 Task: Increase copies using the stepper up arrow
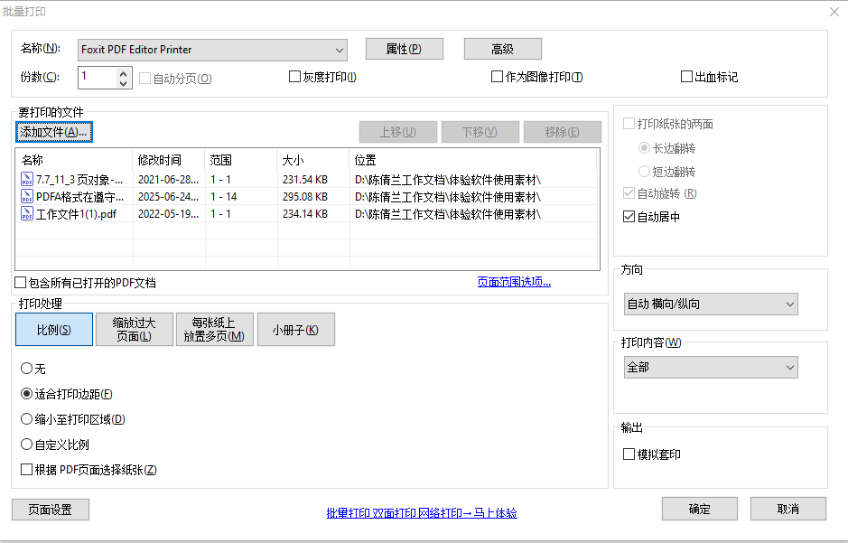[123, 72]
